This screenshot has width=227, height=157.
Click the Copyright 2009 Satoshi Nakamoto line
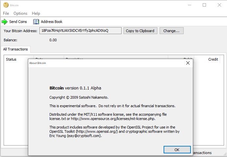coord(79,97)
